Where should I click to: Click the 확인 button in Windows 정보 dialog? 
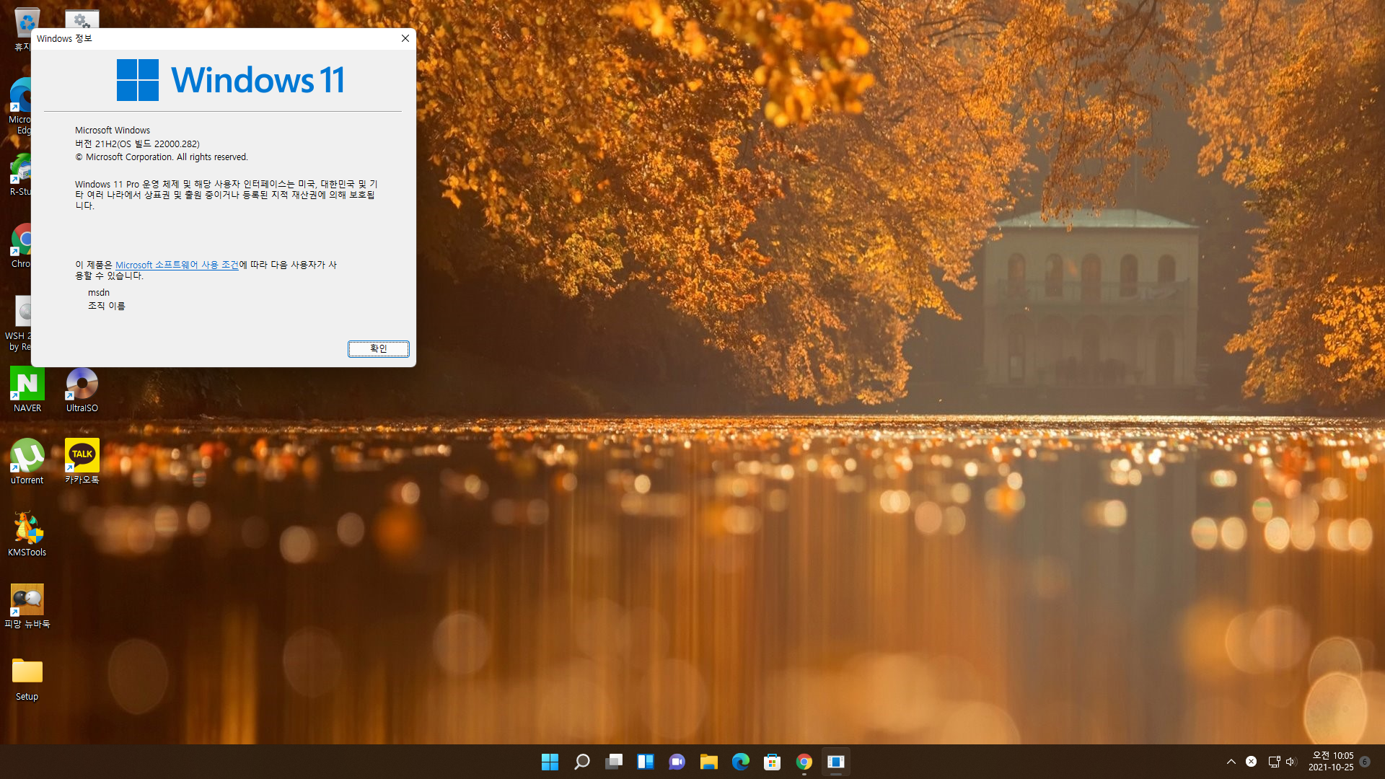tap(378, 348)
